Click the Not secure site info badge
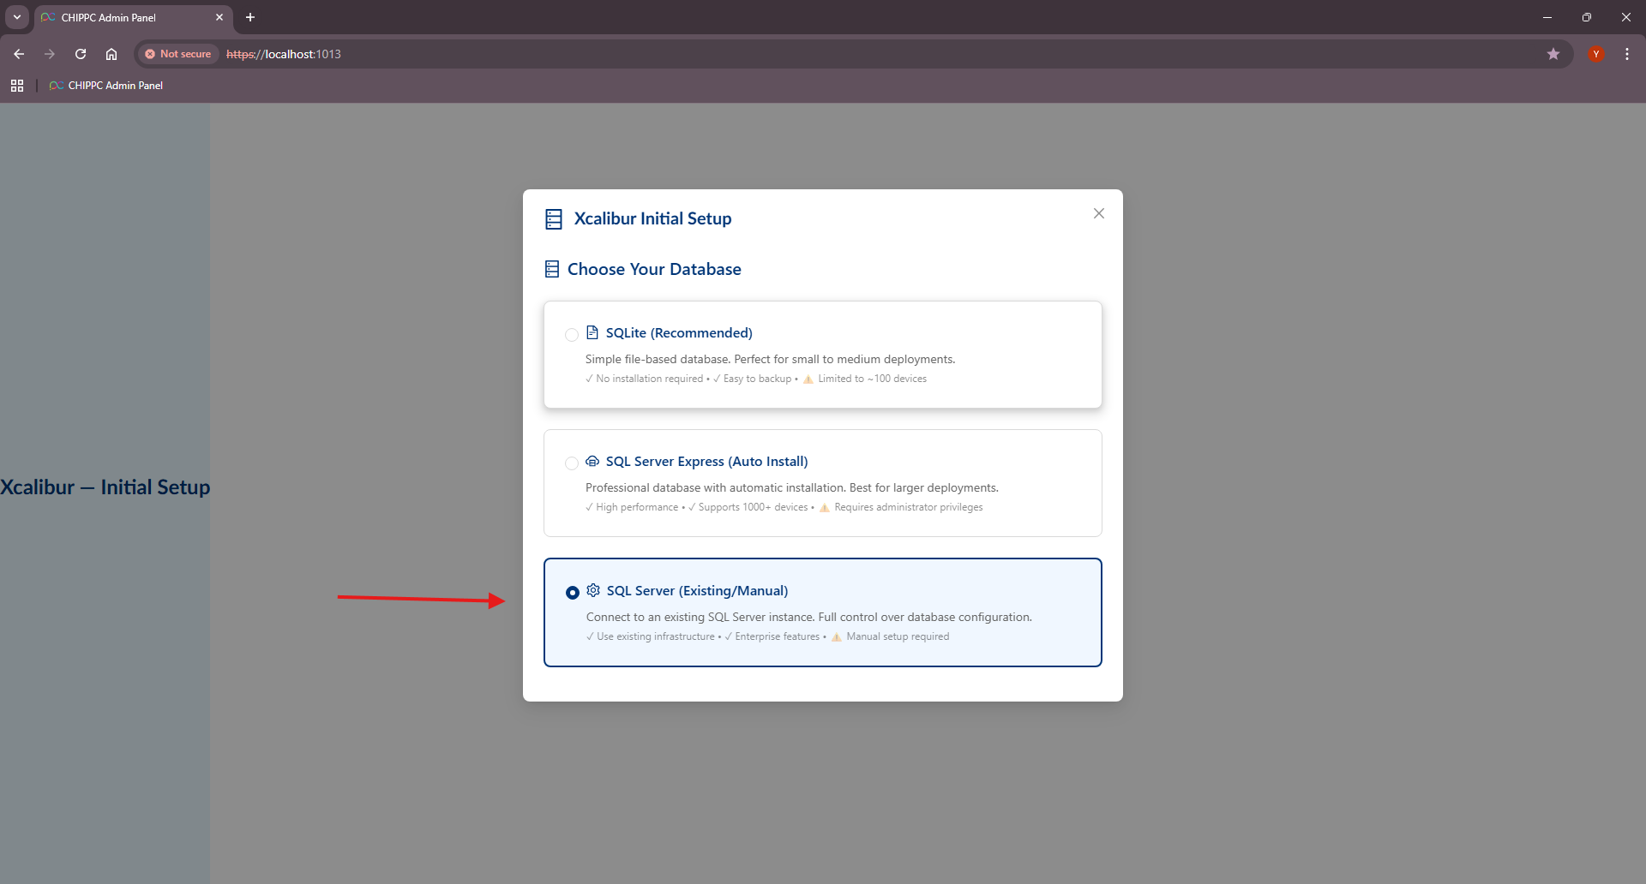 tap(178, 54)
